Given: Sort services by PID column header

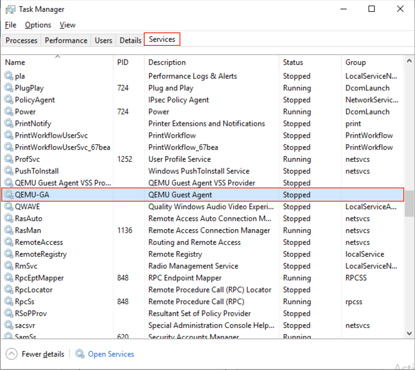Looking at the screenshot, I should (x=129, y=62).
